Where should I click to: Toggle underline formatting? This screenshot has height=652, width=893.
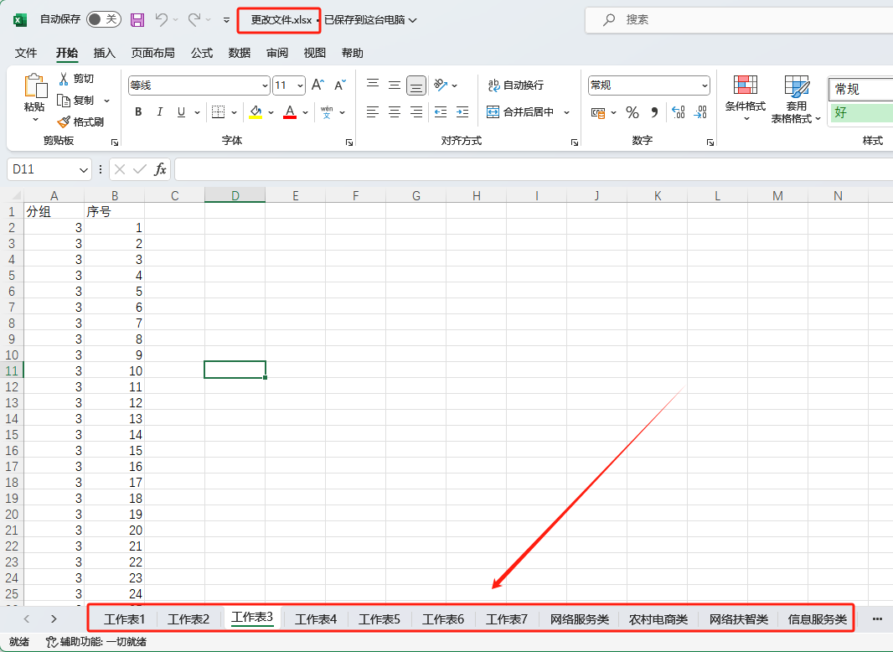coord(179,111)
